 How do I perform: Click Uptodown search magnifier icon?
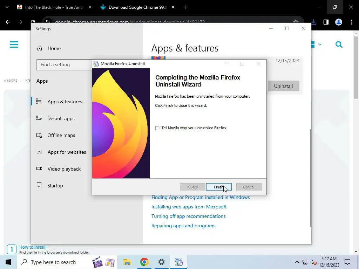point(339,44)
